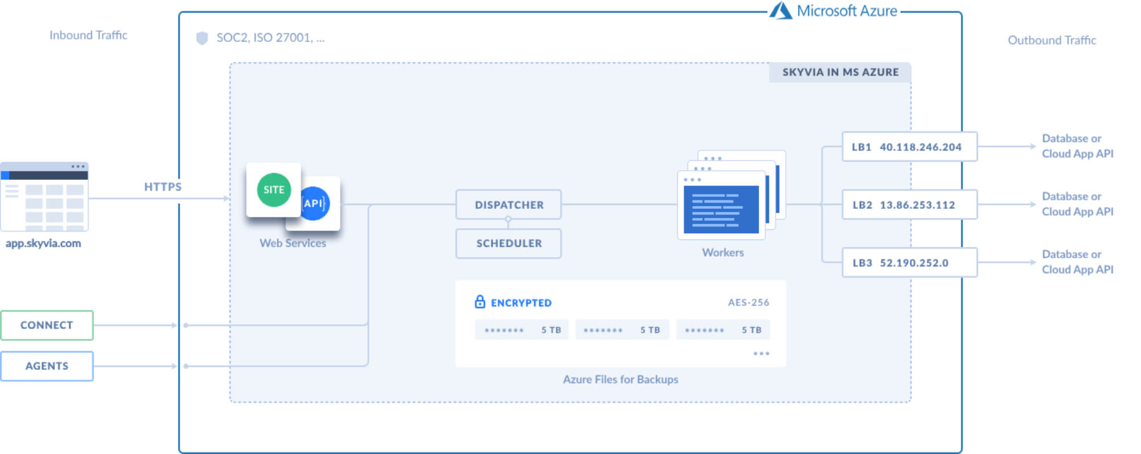Click Database or Cloud App API beside LB2
This screenshot has width=1141, height=454.
[x=1077, y=204]
